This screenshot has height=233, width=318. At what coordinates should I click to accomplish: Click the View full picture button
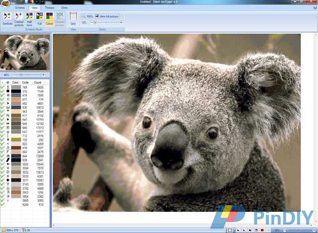107,17
